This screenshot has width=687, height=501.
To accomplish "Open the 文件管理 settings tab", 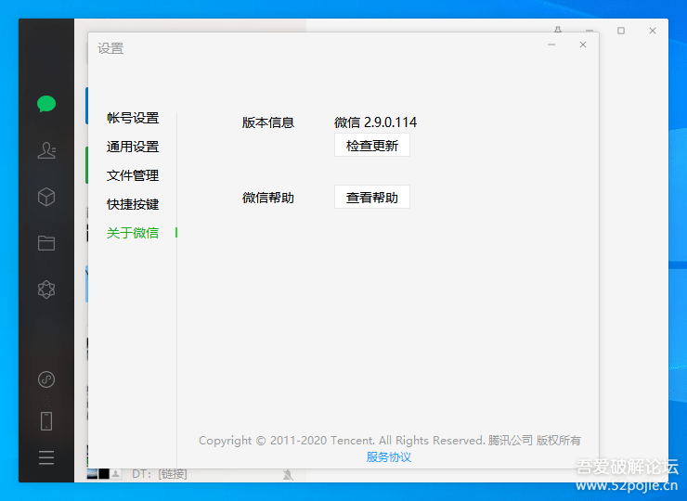I will 133,175.
